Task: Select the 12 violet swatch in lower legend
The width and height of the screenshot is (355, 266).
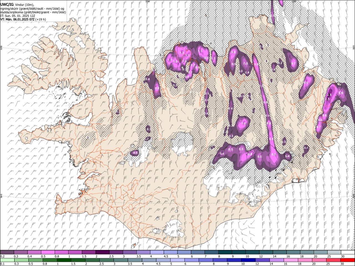Action: click(262, 260)
